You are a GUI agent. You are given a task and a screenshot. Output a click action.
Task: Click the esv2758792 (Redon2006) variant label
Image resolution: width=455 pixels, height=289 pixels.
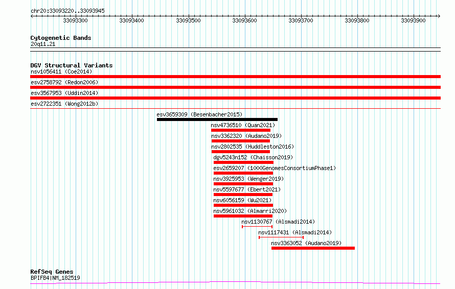pyautogui.click(x=64, y=82)
